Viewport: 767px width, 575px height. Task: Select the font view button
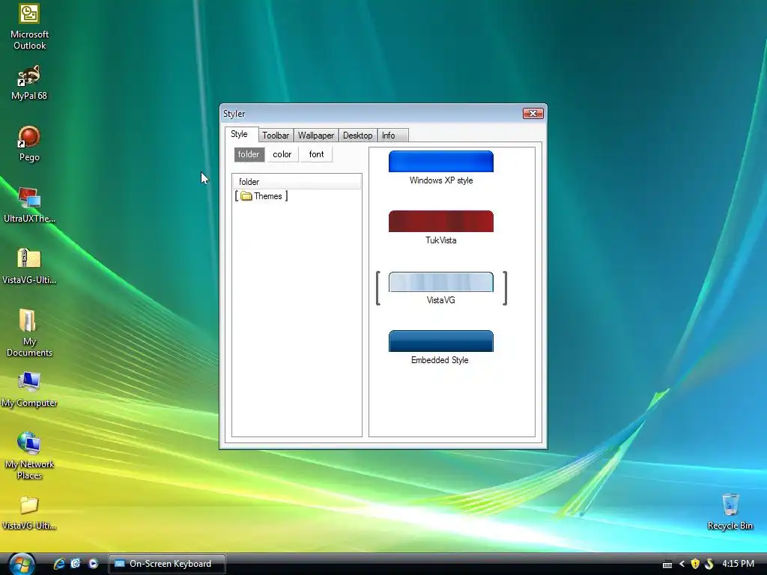point(317,154)
